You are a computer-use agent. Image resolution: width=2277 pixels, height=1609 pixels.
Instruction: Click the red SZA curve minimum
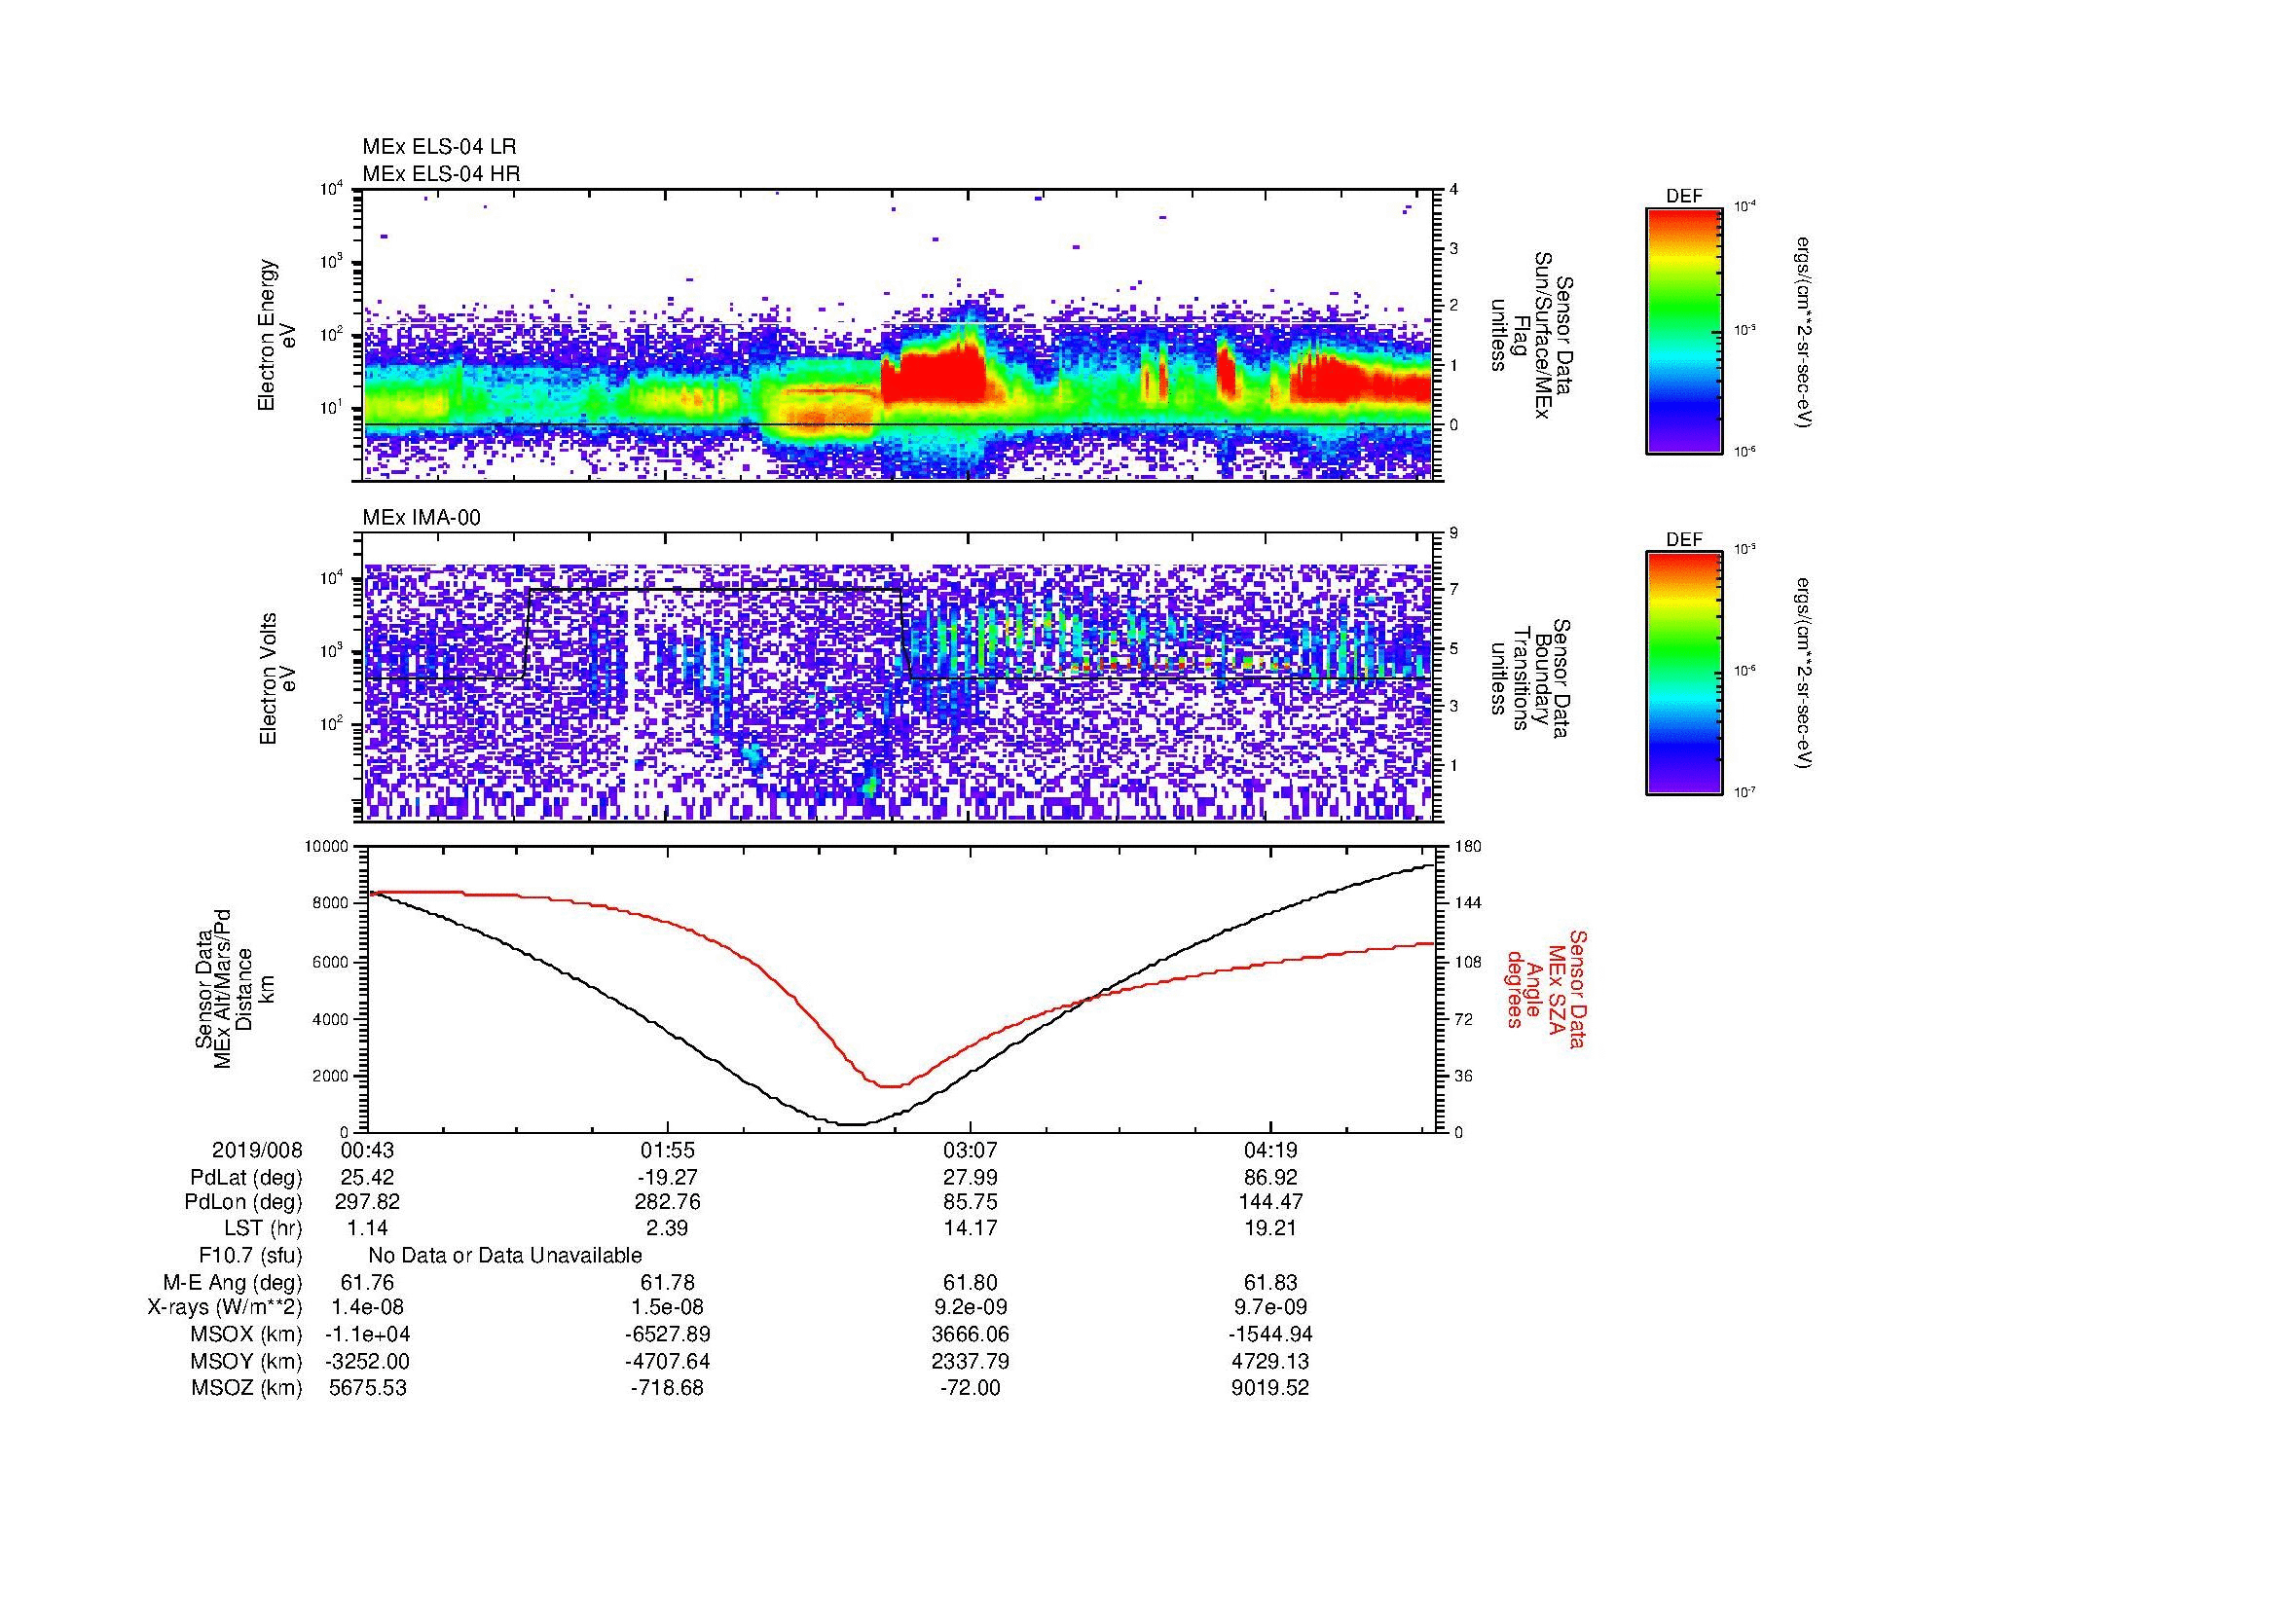pyautogui.click(x=890, y=1086)
